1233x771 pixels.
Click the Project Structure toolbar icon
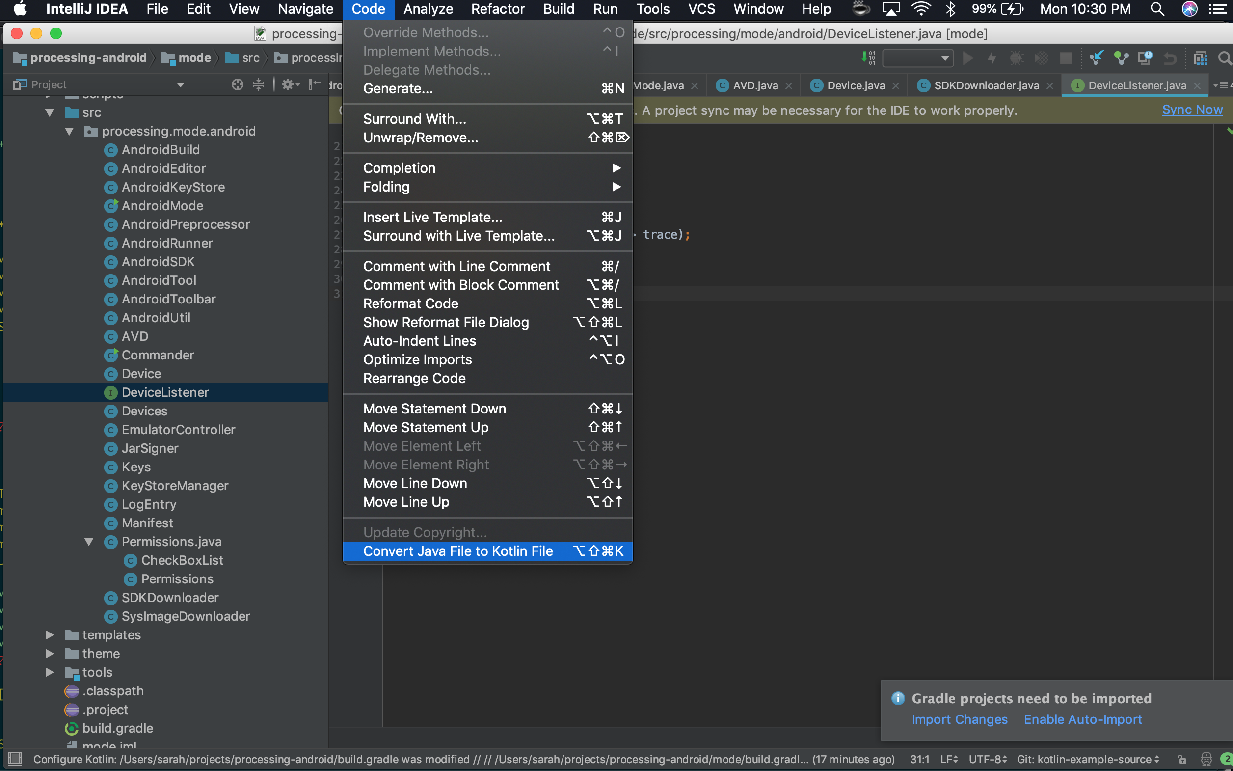tap(1201, 57)
